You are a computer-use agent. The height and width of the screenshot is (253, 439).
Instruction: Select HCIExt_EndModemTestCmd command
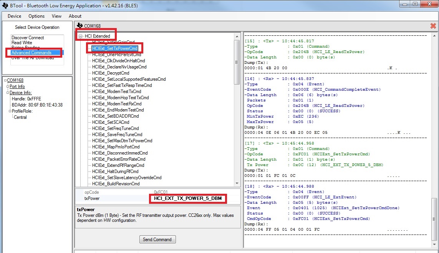[x=118, y=110]
